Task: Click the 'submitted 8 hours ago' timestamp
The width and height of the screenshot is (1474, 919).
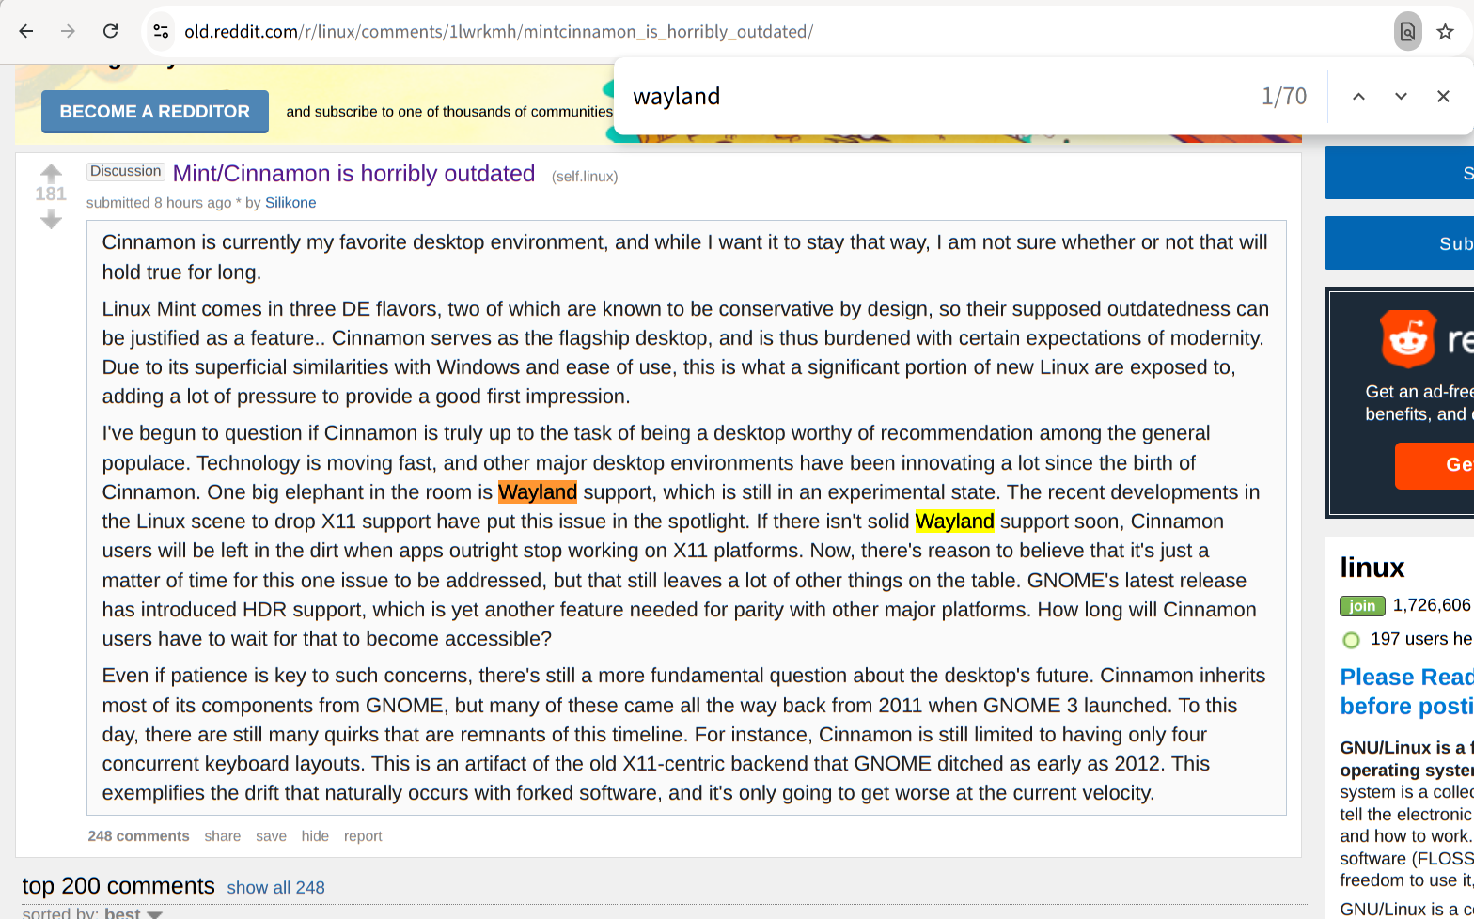Action: click(x=159, y=203)
